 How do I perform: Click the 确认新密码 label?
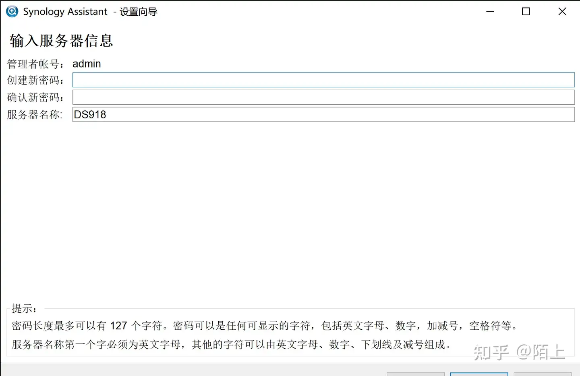(x=35, y=97)
